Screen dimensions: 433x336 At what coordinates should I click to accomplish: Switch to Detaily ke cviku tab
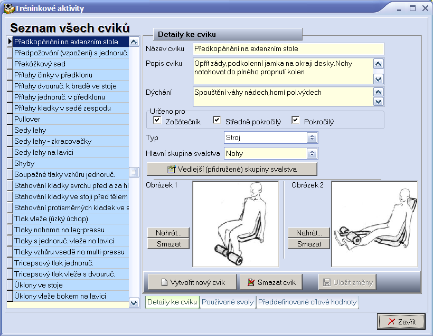172,302
